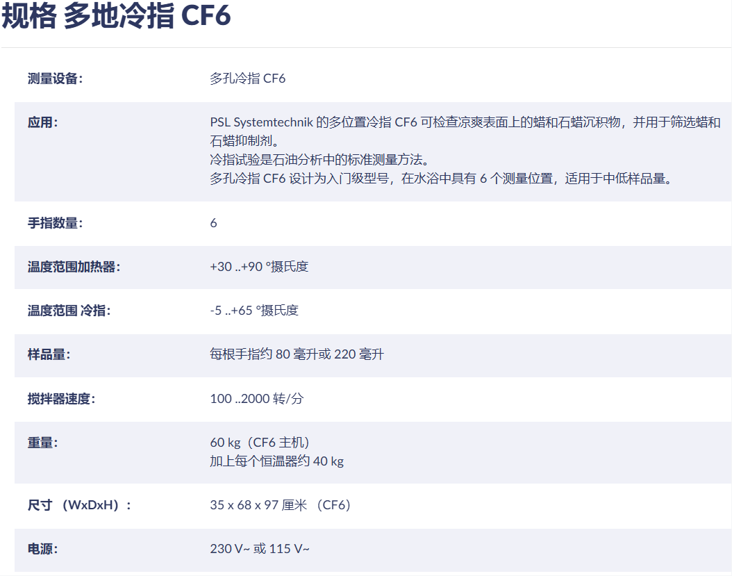Select the 测量设备 label
The height and width of the screenshot is (576, 732).
[55, 79]
